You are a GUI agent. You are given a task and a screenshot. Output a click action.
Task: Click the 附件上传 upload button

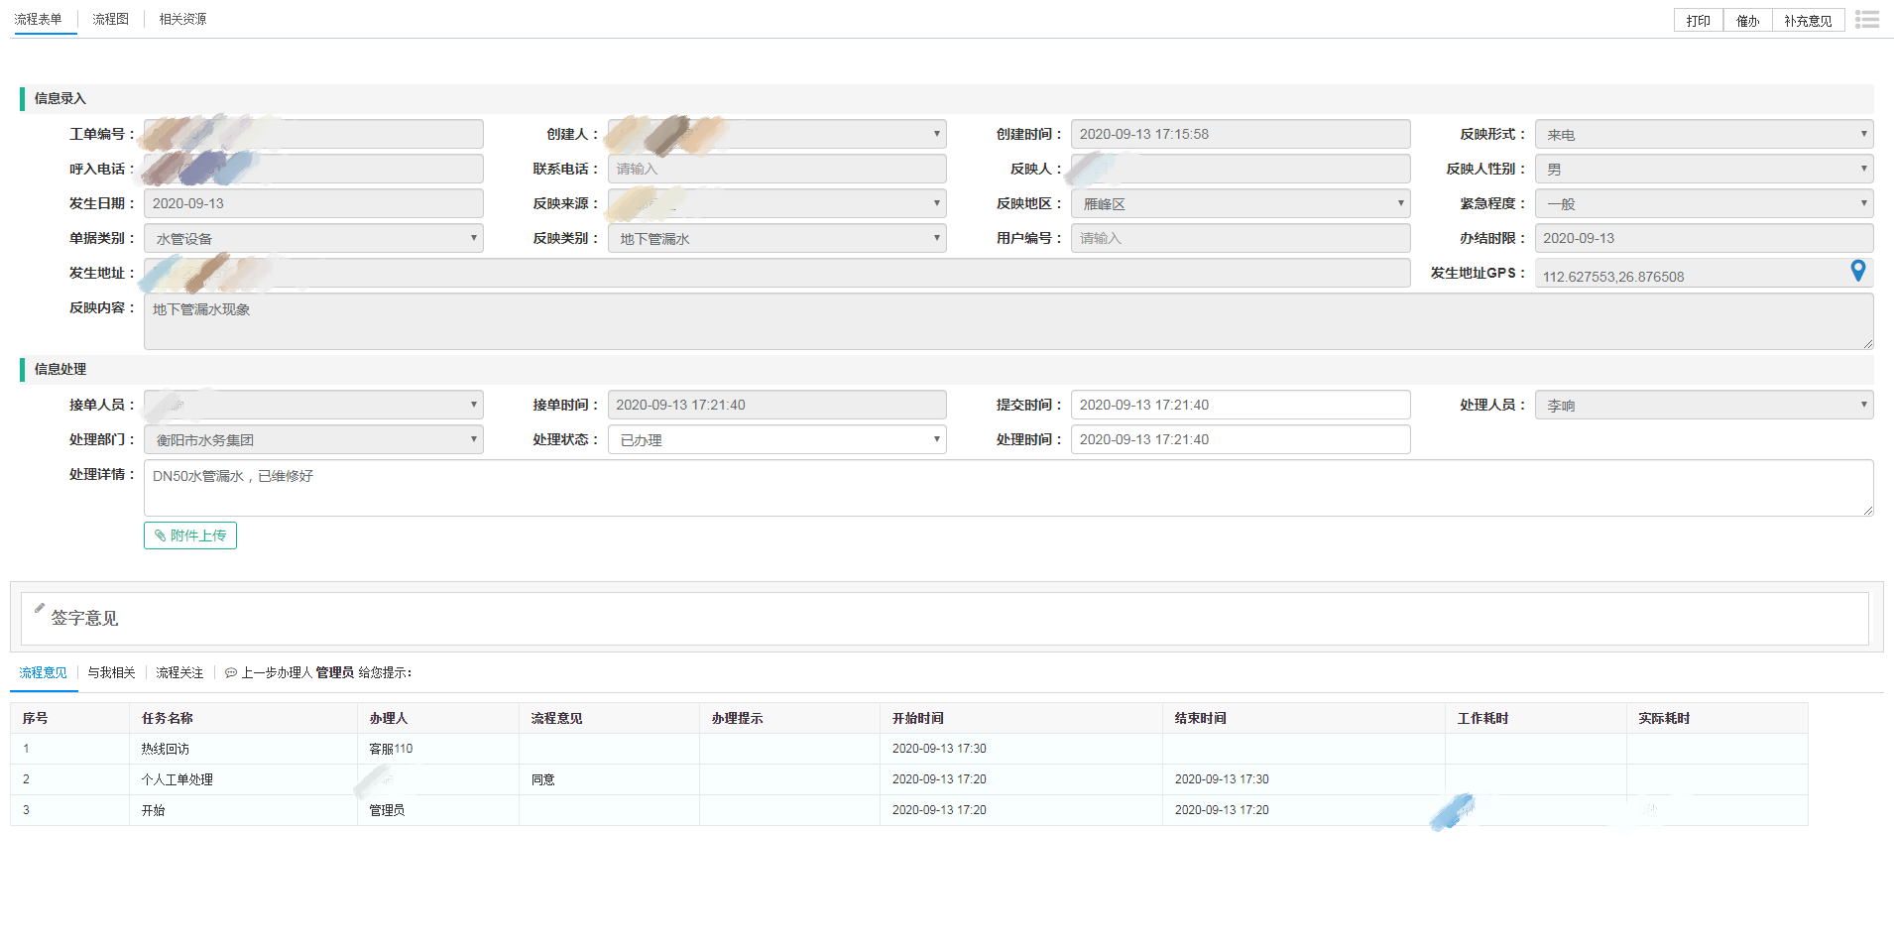click(x=190, y=535)
